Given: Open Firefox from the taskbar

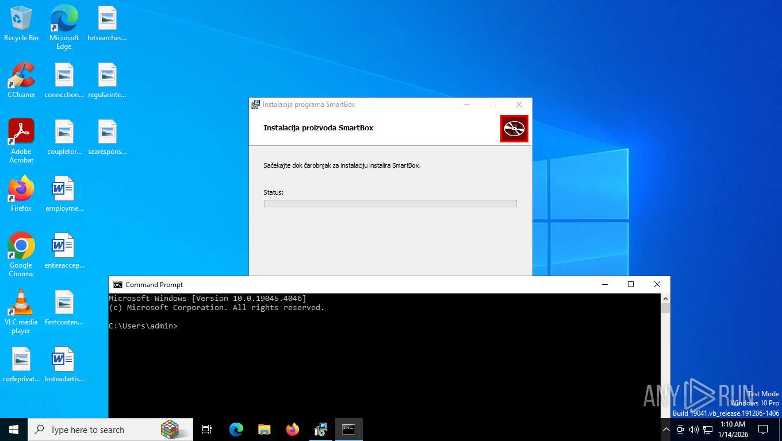Looking at the screenshot, I should coord(293,430).
